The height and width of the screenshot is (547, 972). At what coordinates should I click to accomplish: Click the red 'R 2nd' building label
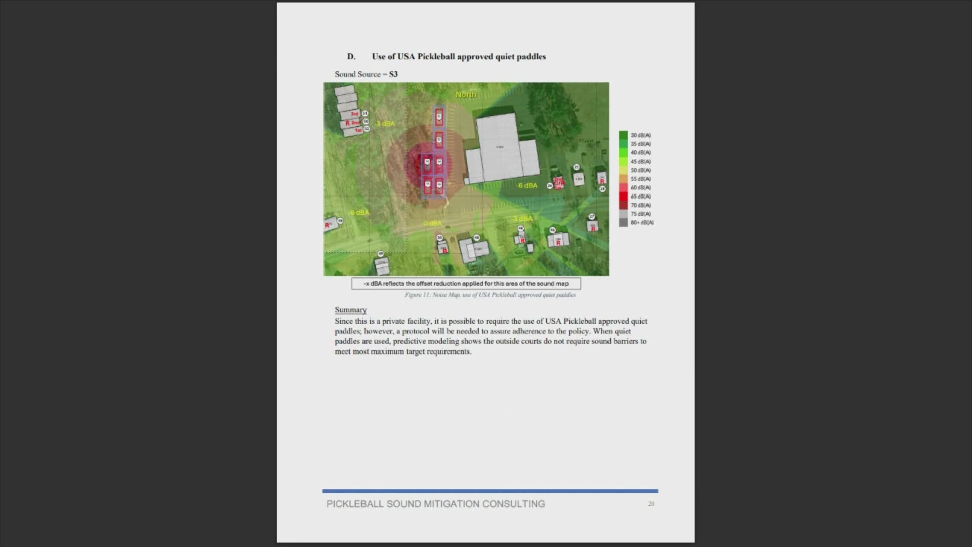[353, 123]
